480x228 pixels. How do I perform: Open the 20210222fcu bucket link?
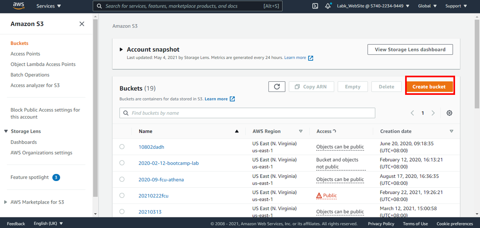153,196
